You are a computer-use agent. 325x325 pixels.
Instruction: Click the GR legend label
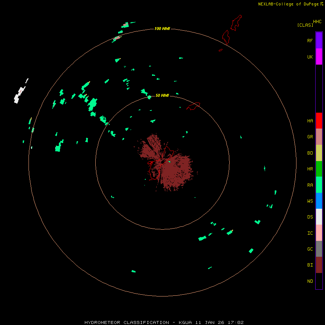310,137
